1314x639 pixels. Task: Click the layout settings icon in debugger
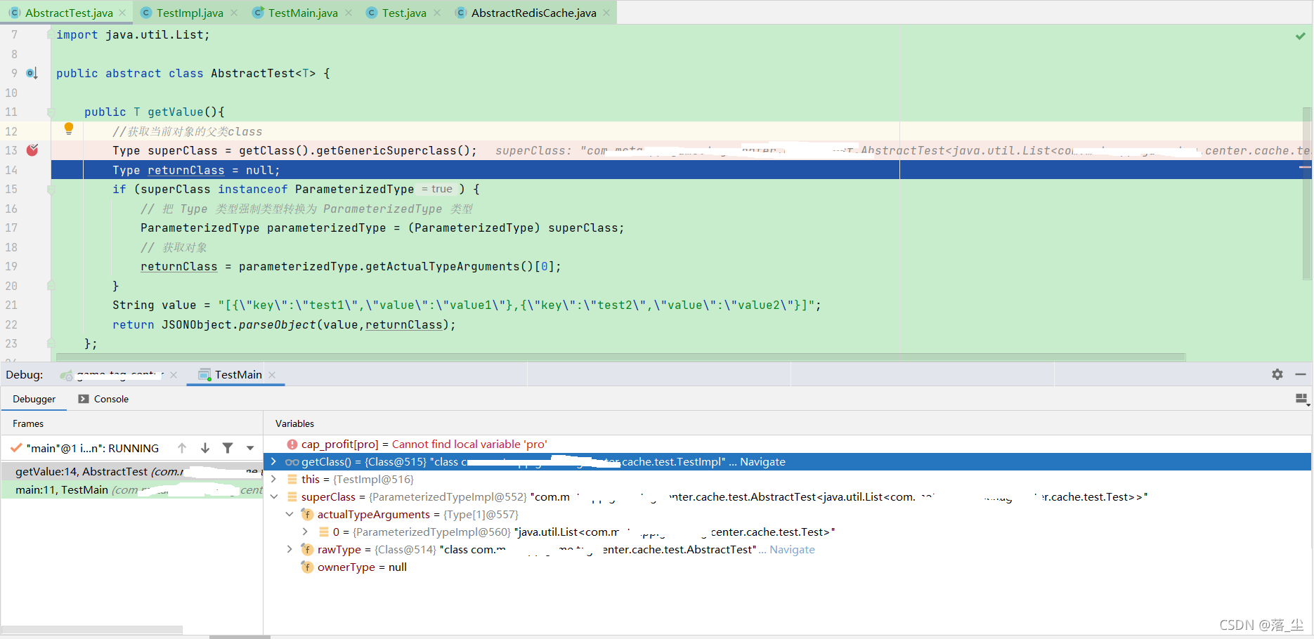pos(1302,400)
